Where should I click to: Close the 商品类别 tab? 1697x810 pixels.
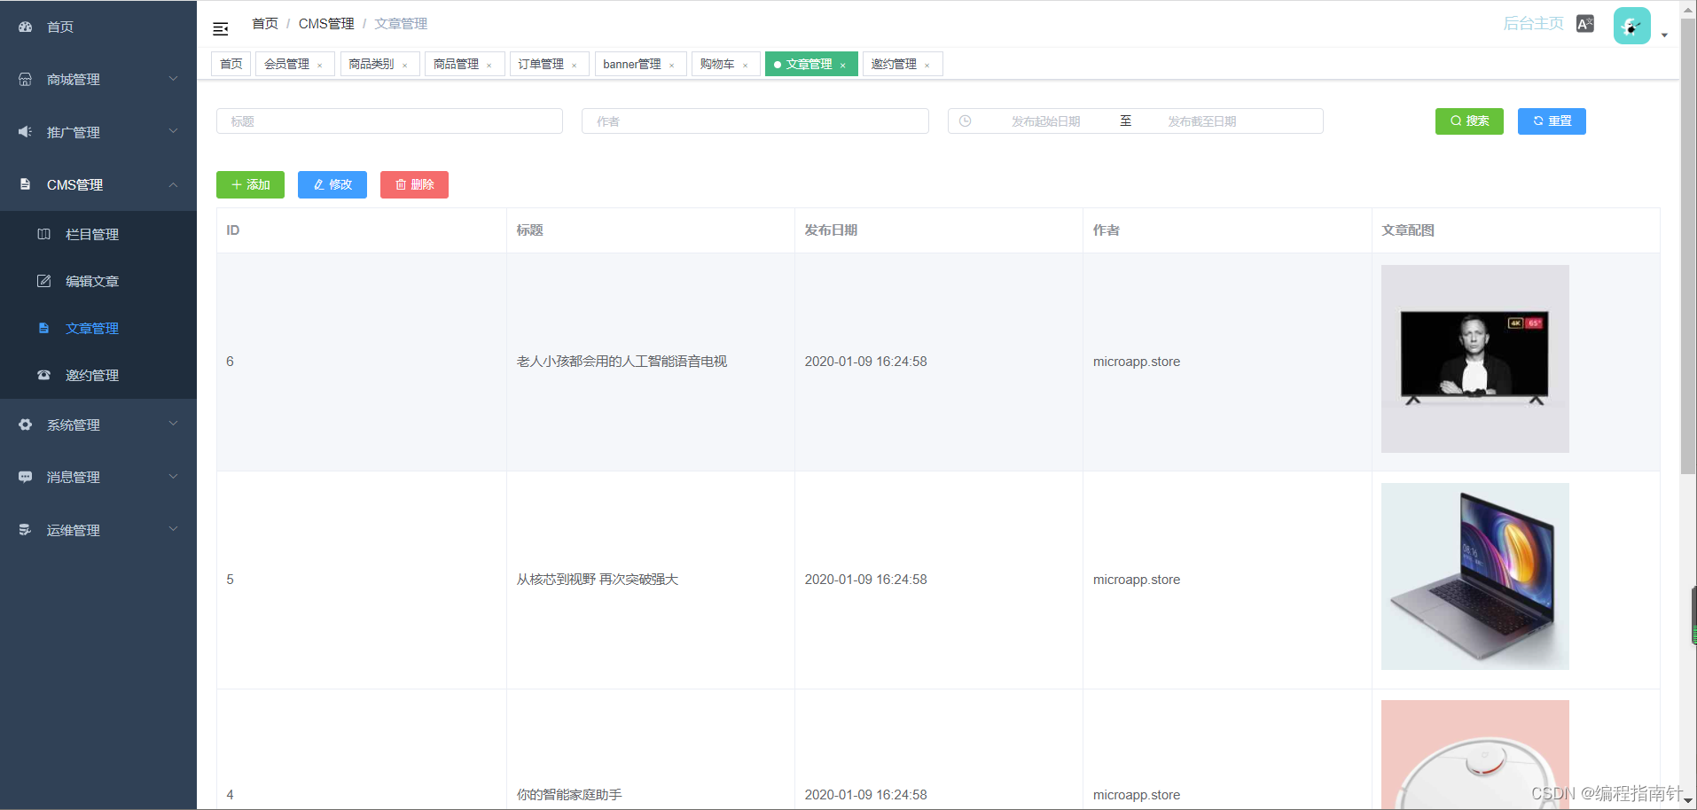405,65
